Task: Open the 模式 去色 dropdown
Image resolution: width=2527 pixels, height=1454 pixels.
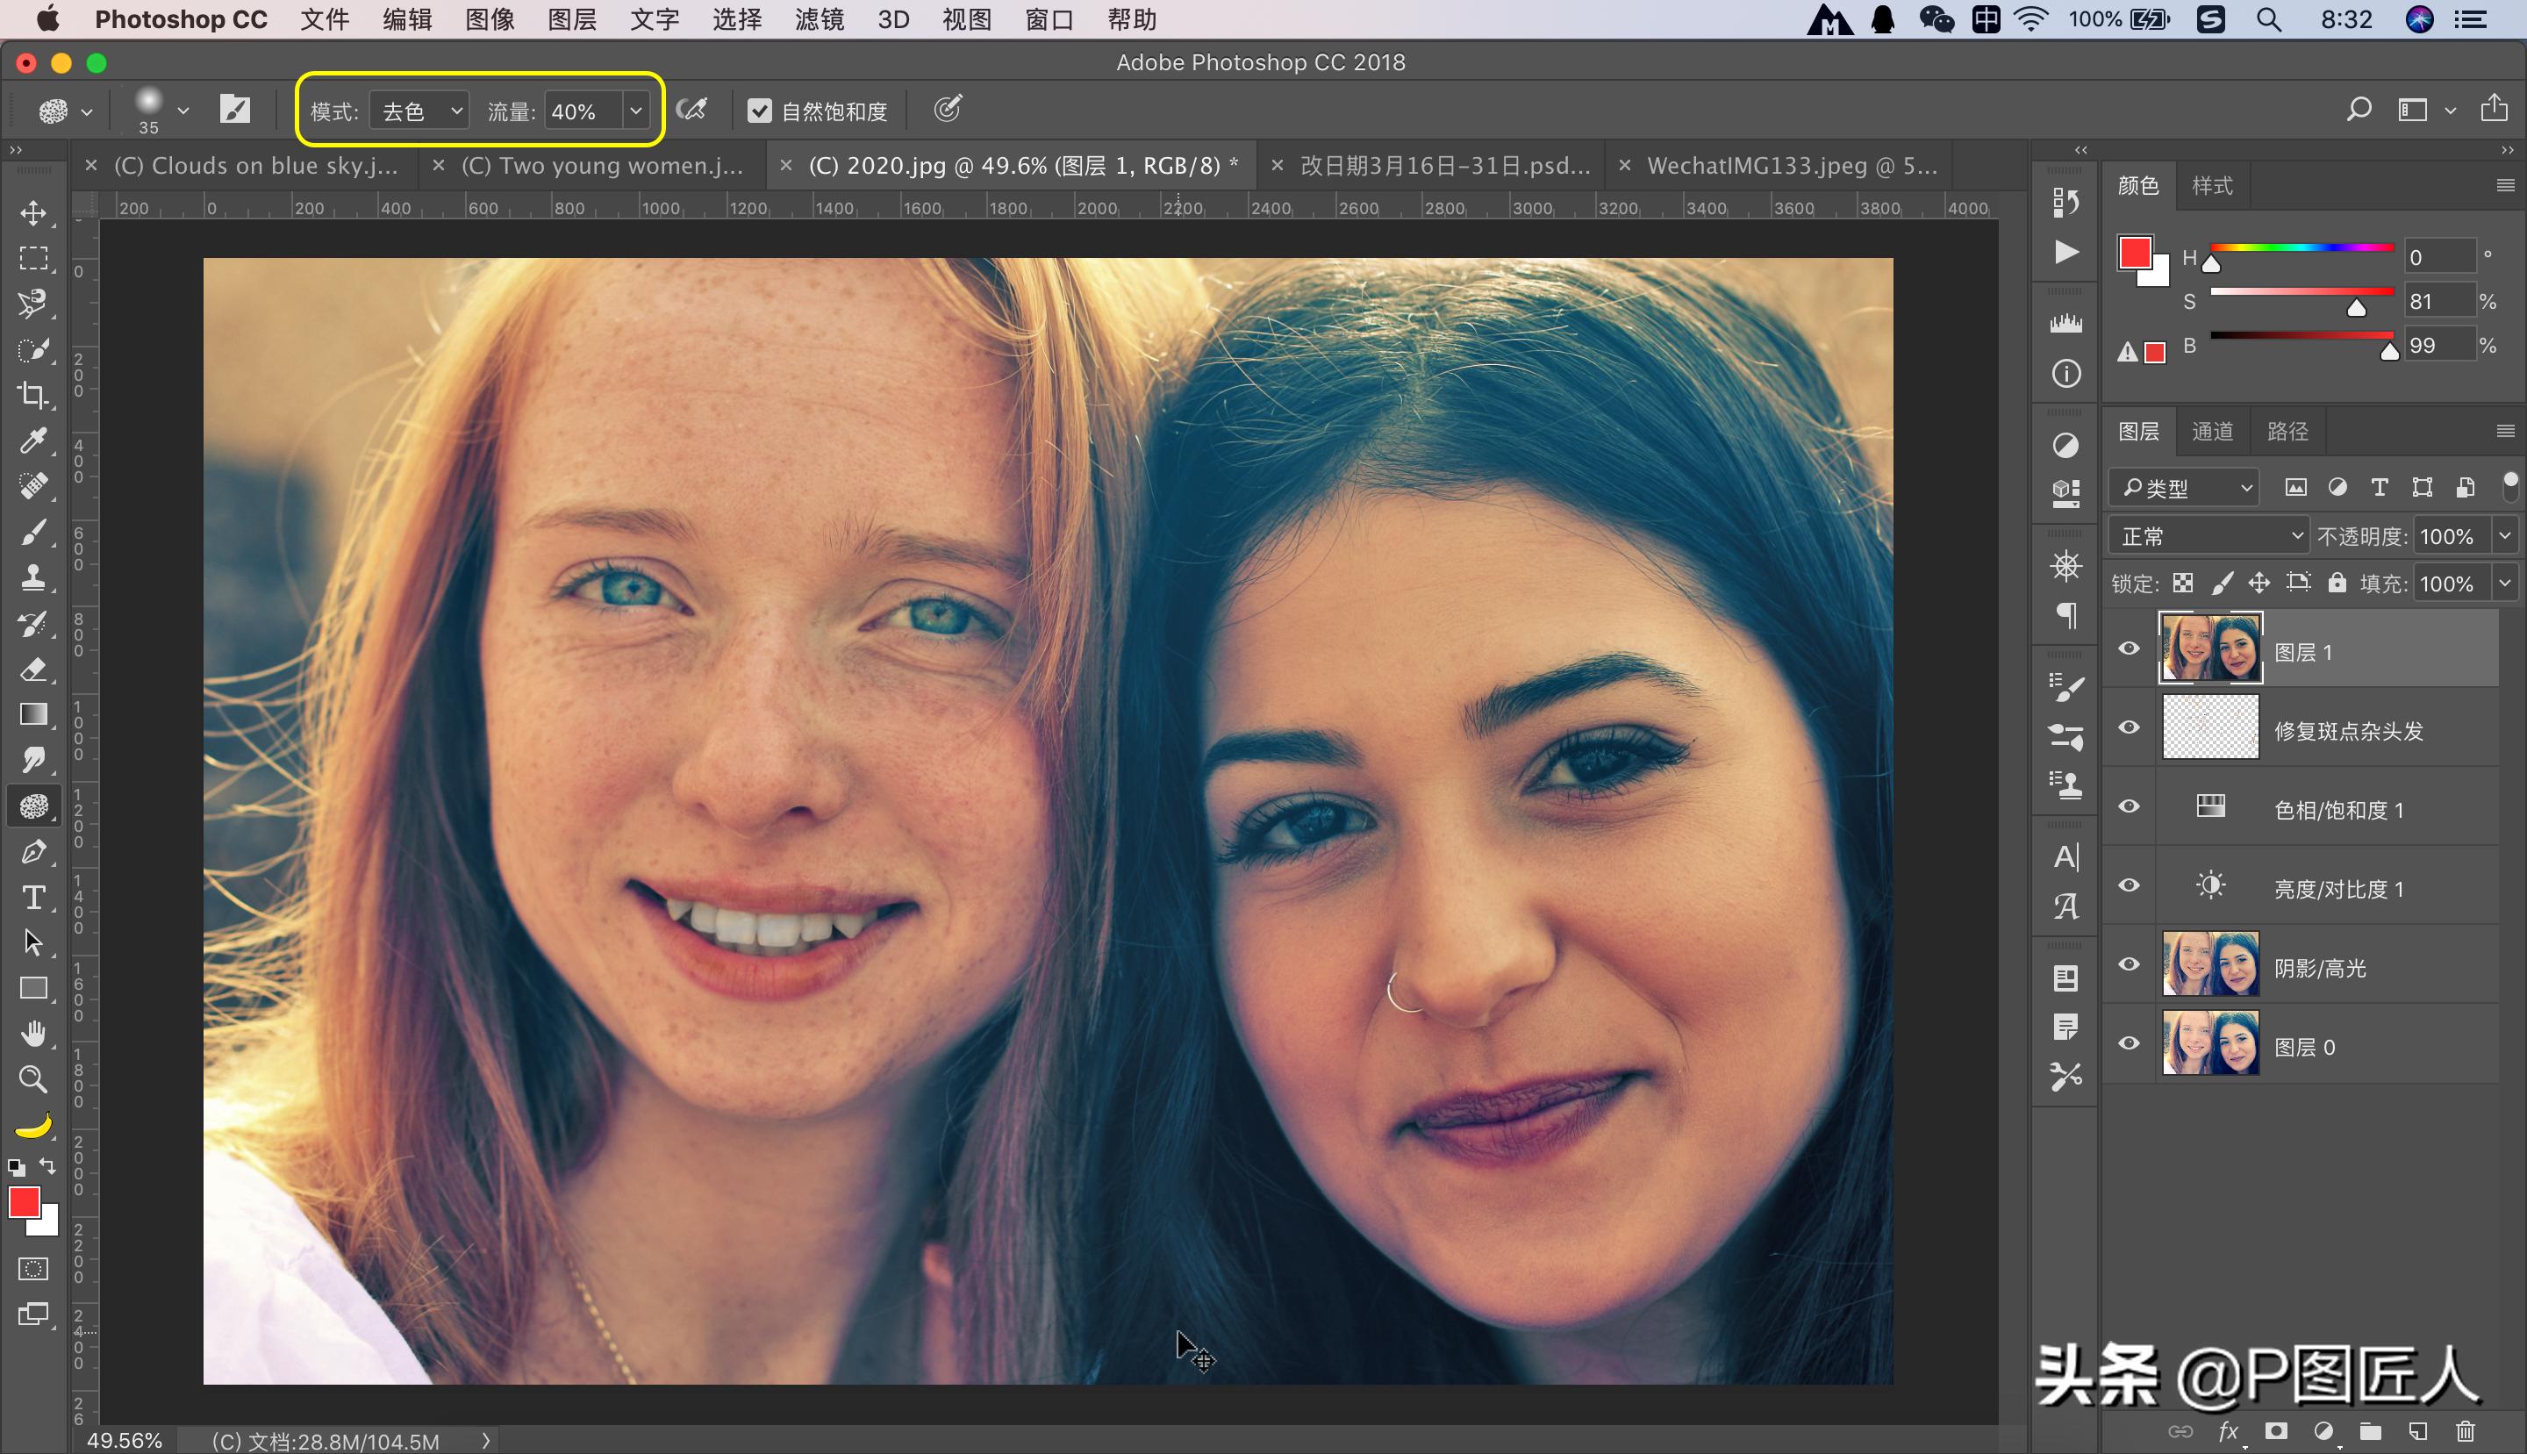Action: 419,111
